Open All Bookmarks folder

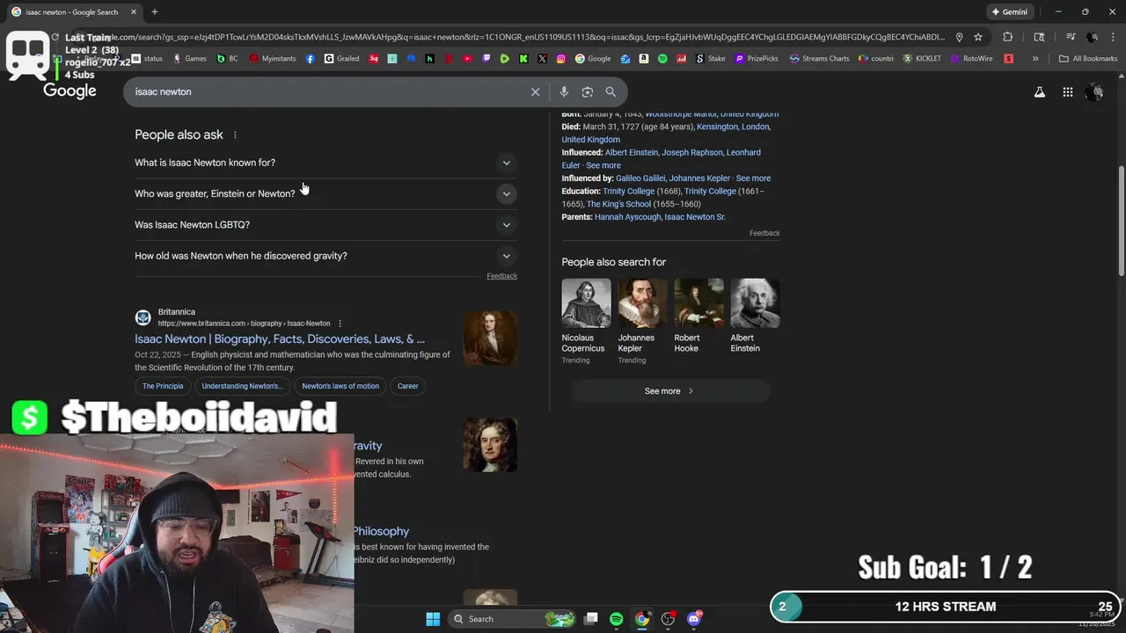1088,59
